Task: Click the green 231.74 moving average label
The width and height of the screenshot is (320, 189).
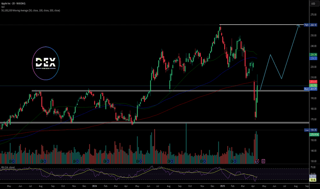Action: click(x=313, y=55)
